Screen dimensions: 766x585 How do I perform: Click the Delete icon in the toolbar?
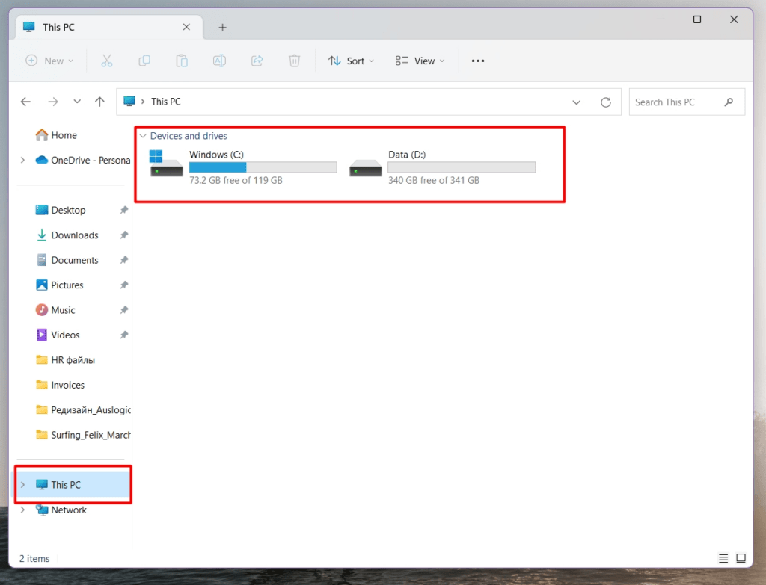[294, 61]
